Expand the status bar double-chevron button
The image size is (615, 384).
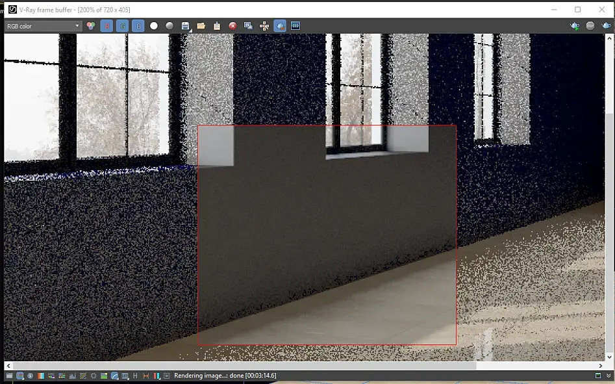coord(609,376)
